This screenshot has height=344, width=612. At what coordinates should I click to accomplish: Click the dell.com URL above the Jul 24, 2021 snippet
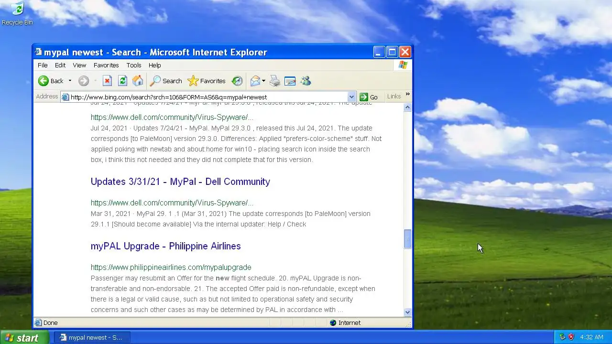[x=172, y=117]
